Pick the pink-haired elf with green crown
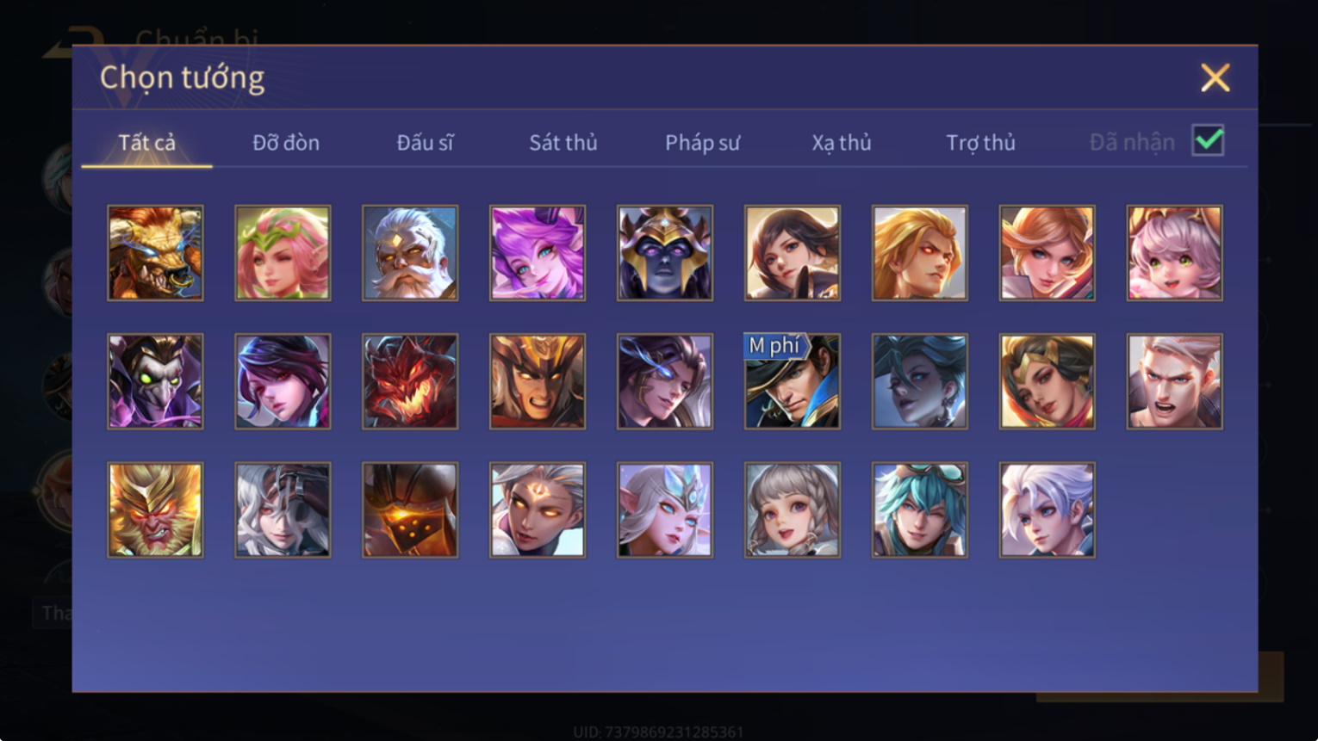1318x741 pixels. pyautogui.click(x=283, y=253)
